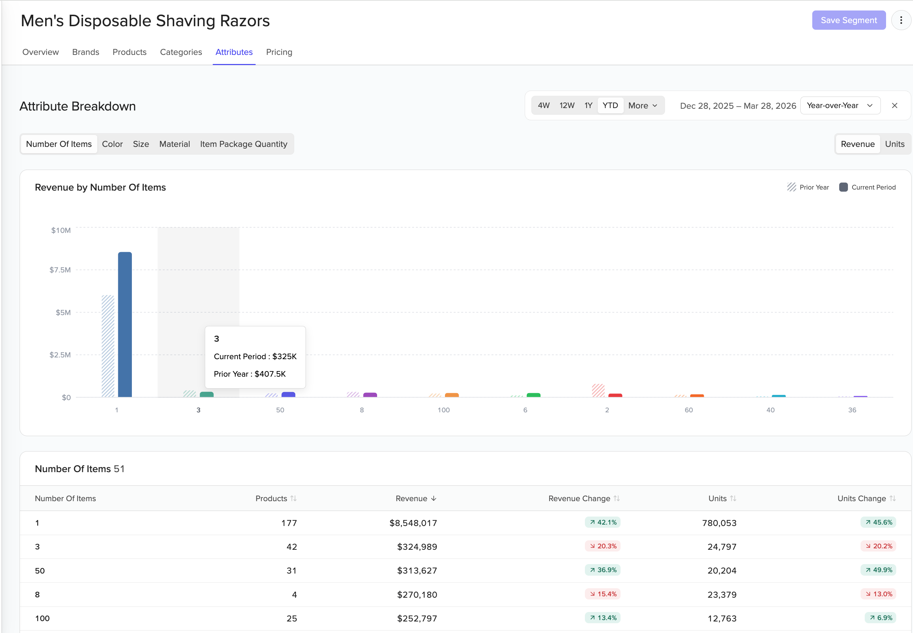913x633 pixels.
Task: Click the 177 products cell
Action: [289, 523]
